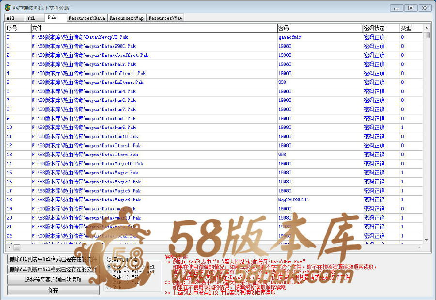Click the 选择传奇客户端自动读取 button

(53, 280)
